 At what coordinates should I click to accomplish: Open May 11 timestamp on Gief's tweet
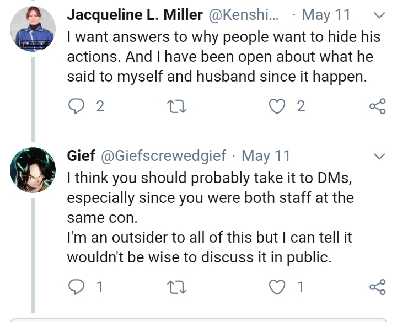pyautogui.click(x=266, y=155)
